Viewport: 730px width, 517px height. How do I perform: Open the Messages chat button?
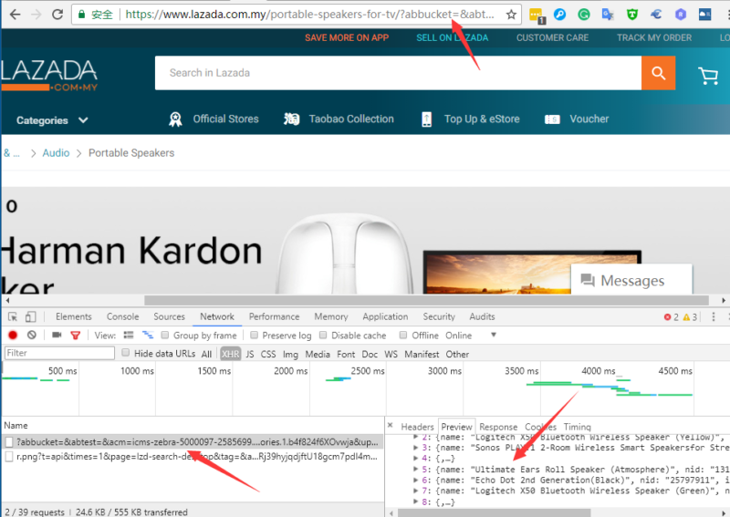pyautogui.click(x=631, y=280)
